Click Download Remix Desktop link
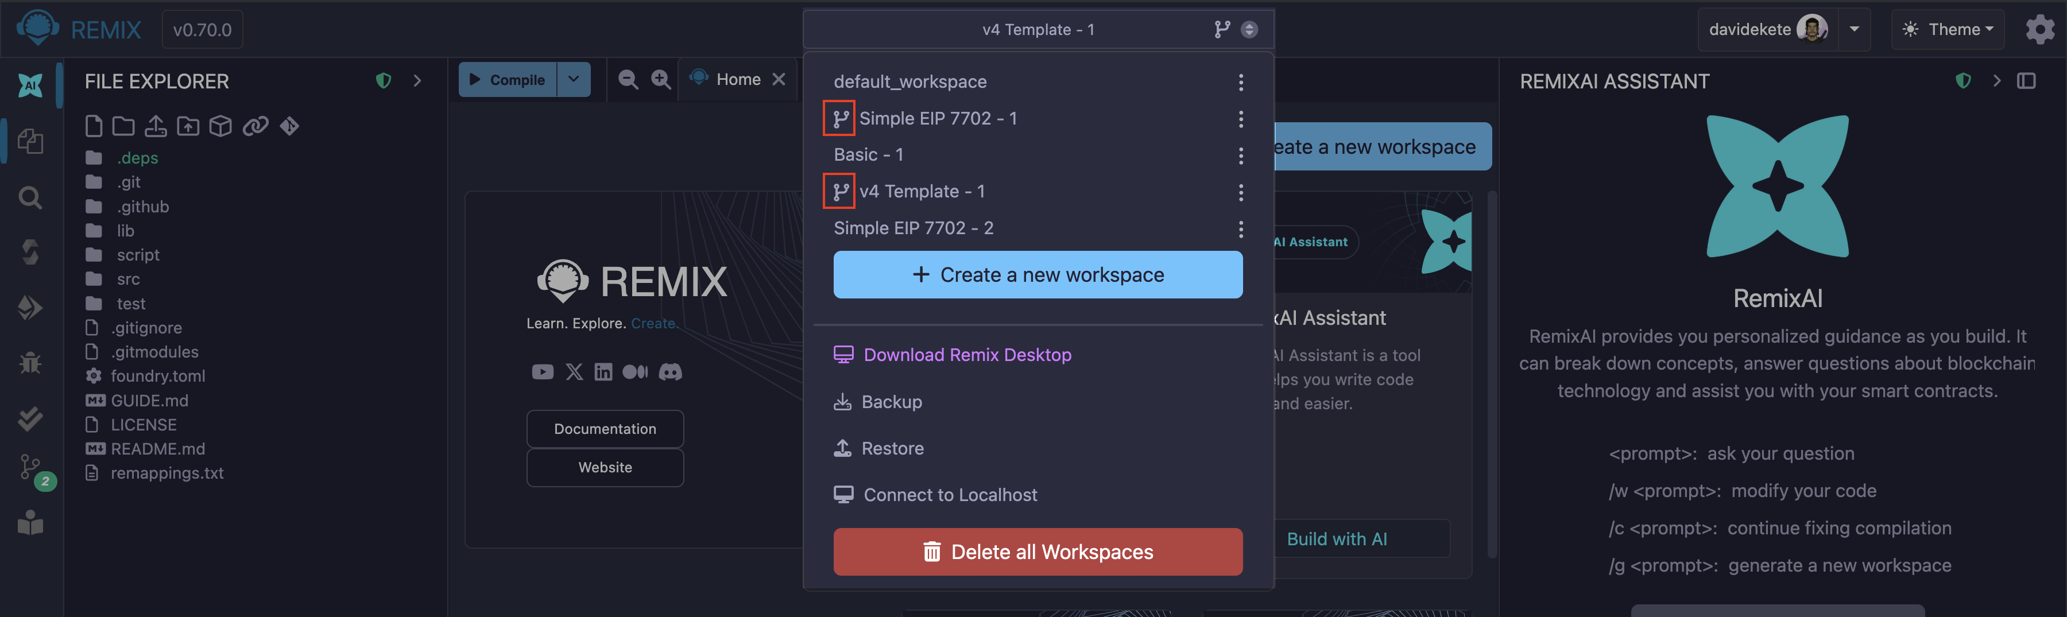This screenshot has height=617, width=2067. (953, 355)
